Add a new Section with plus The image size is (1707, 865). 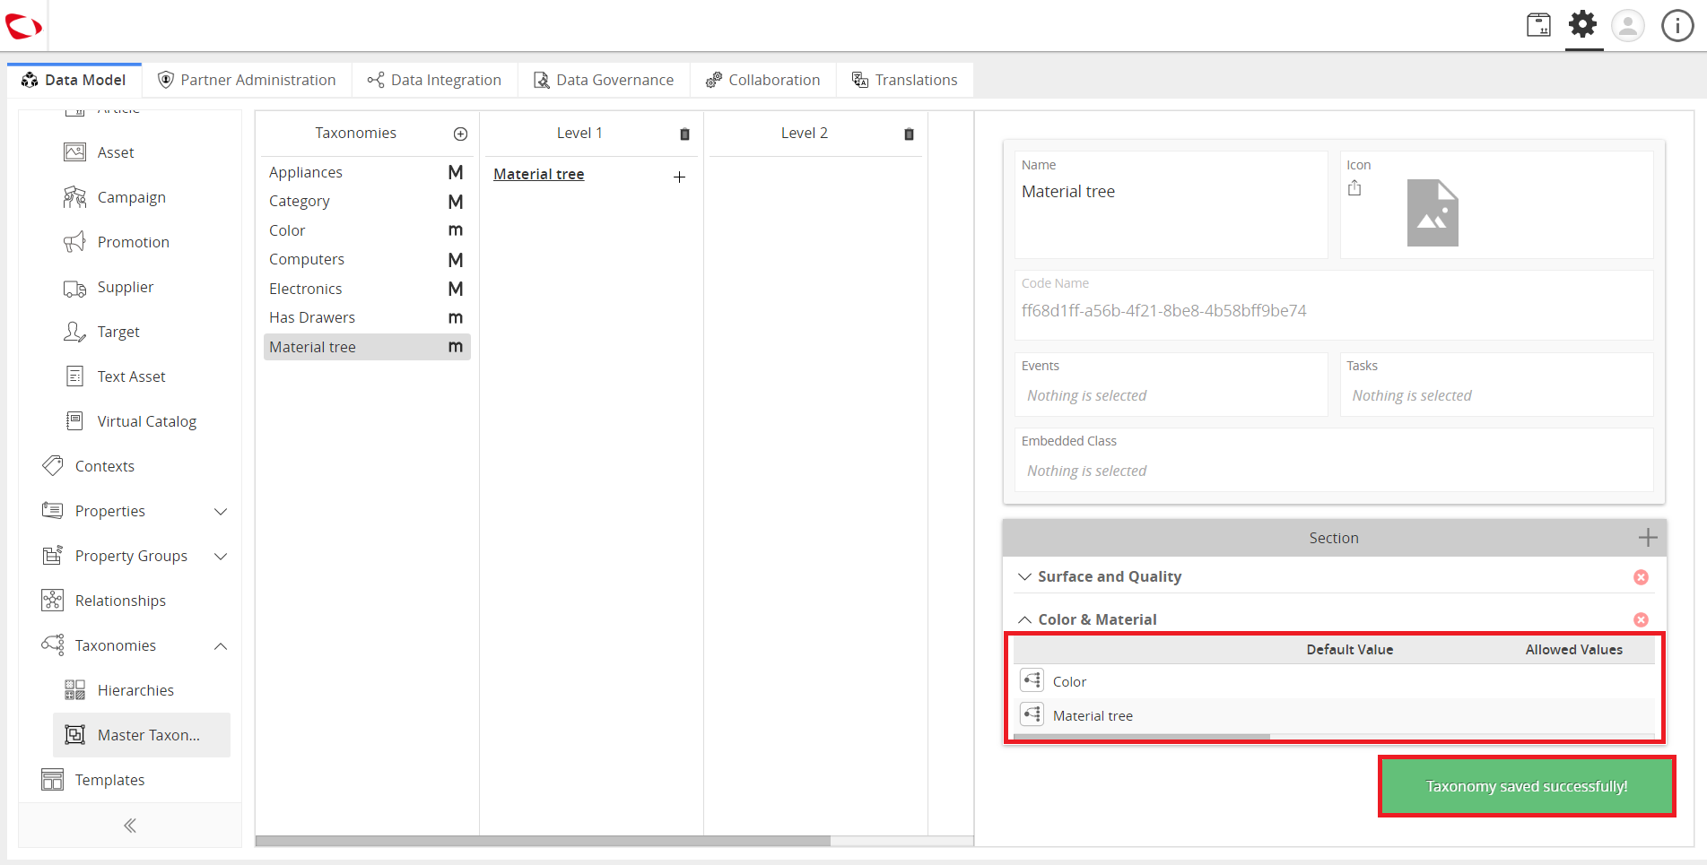[1648, 538]
